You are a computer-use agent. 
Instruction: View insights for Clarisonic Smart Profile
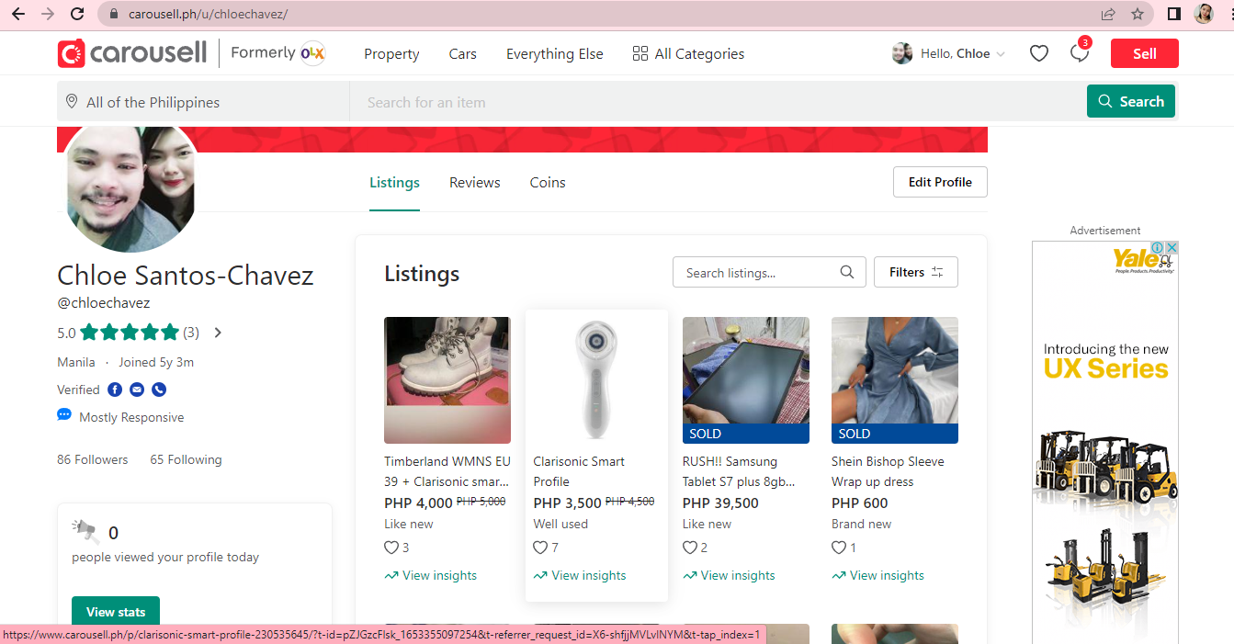580,575
